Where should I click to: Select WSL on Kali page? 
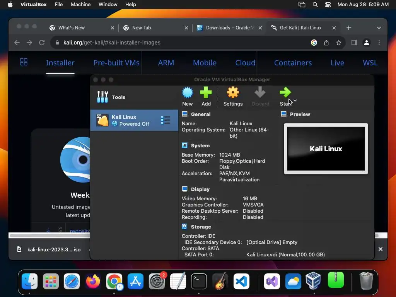click(x=370, y=63)
